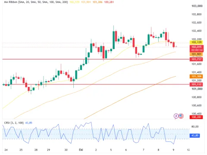Click the red 101,717 horizontal line price label
This screenshot has width=207, height=155.
196,59
